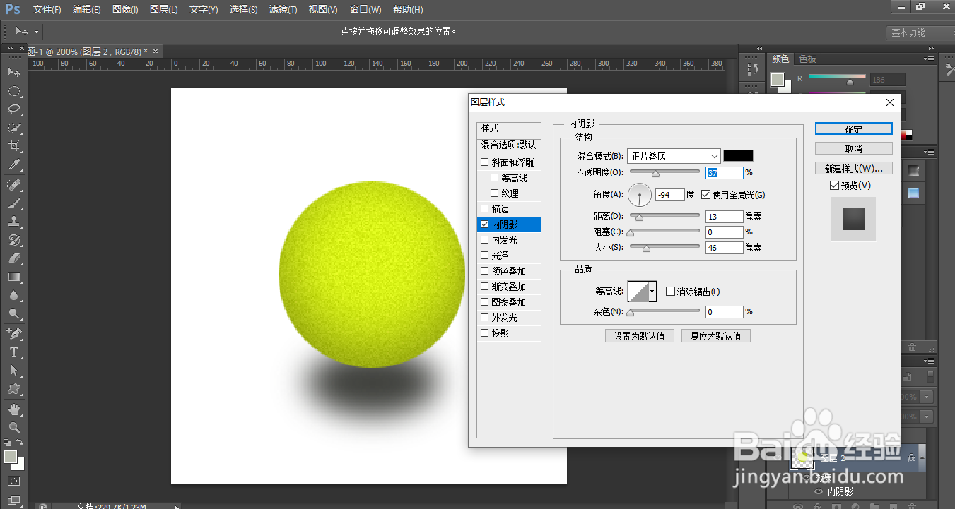Open the Move tool preset picker arrow
Viewport: 955px width, 509px height.
tap(36, 32)
